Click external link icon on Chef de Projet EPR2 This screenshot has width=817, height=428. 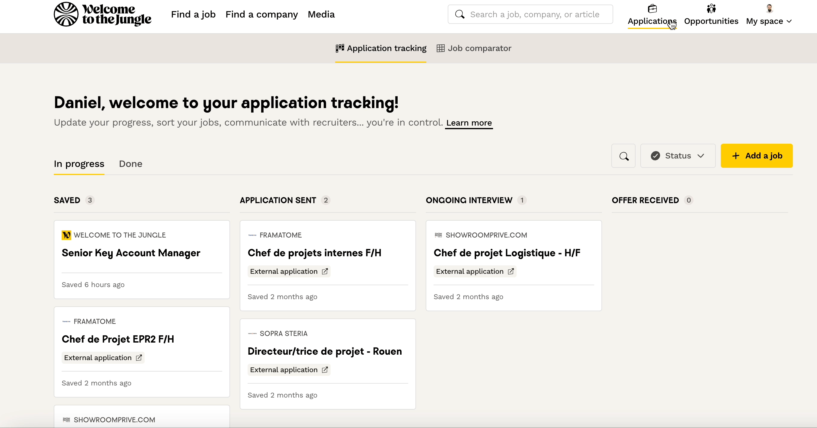139,358
